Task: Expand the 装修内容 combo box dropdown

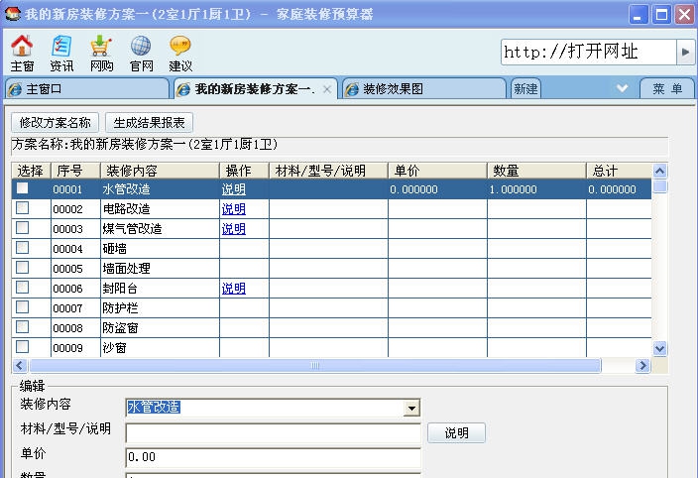Action: click(411, 408)
